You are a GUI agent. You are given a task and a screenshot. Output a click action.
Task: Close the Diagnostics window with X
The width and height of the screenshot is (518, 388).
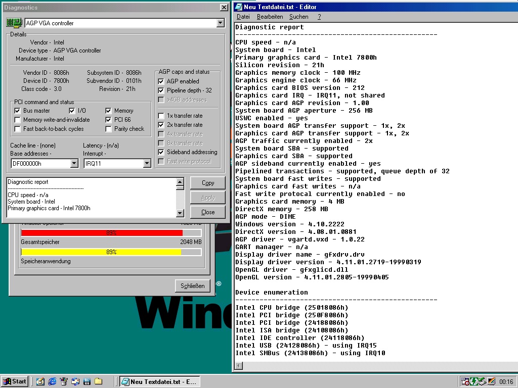[224, 7]
